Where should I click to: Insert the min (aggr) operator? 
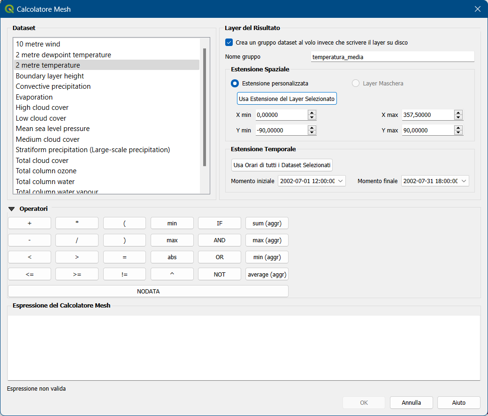pyautogui.click(x=267, y=257)
